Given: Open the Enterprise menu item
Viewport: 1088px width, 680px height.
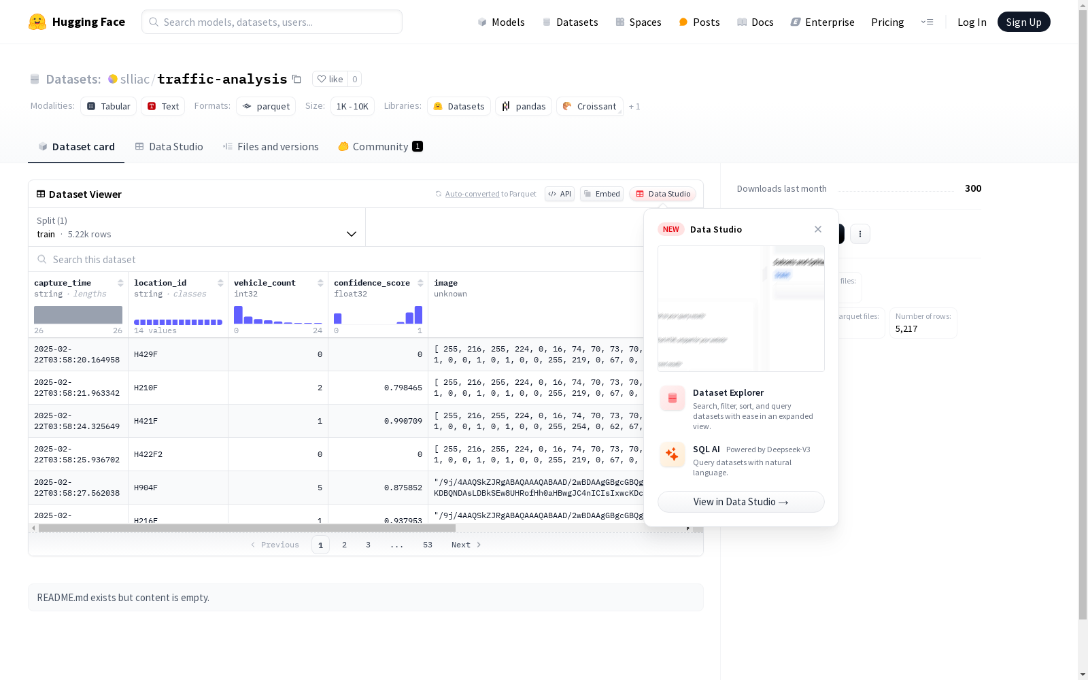Looking at the screenshot, I should pyautogui.click(x=823, y=22).
